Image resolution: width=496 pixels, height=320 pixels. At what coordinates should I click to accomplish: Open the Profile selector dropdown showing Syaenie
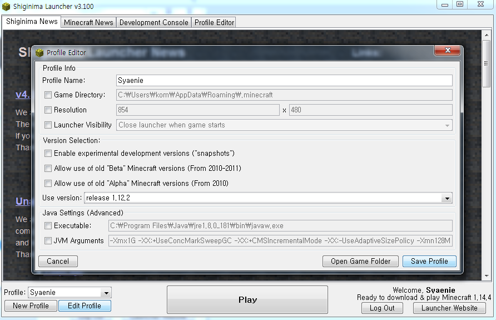point(70,293)
